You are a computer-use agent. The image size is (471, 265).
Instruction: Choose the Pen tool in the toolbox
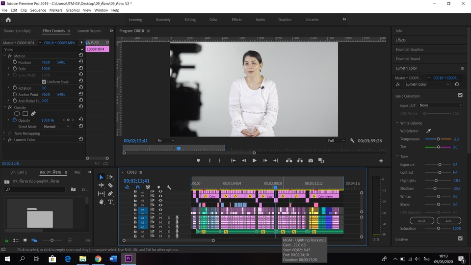click(110, 194)
